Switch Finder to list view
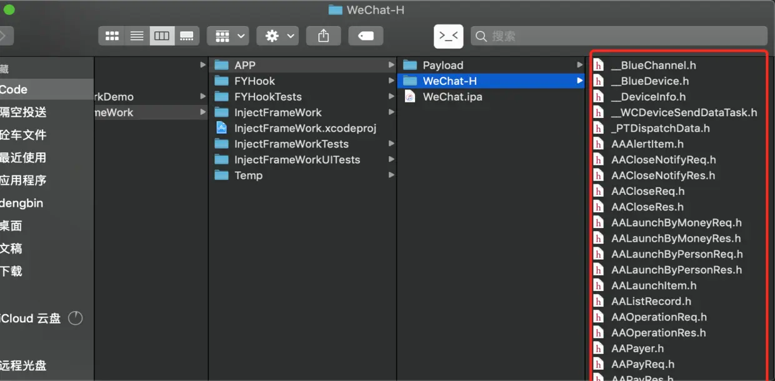The height and width of the screenshot is (381, 775). click(x=137, y=36)
